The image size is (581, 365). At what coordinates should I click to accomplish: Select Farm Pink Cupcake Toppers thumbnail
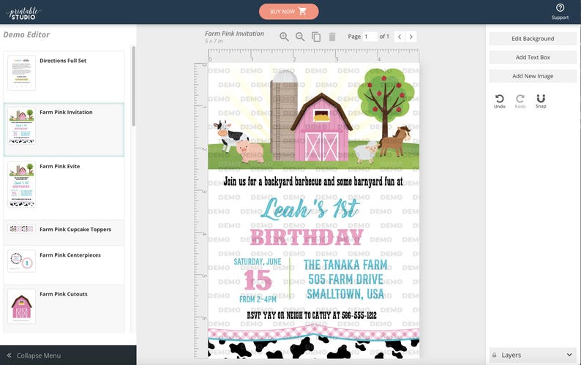pyautogui.click(x=21, y=229)
